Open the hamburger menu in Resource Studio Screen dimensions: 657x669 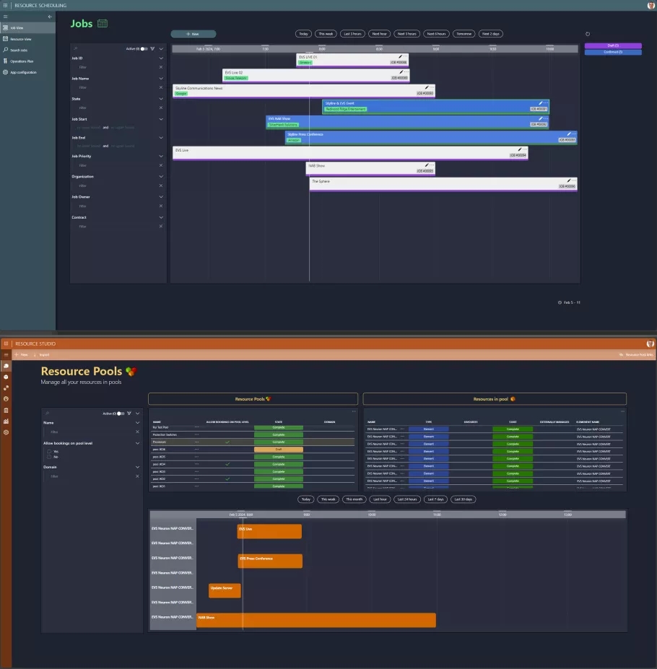click(x=6, y=354)
